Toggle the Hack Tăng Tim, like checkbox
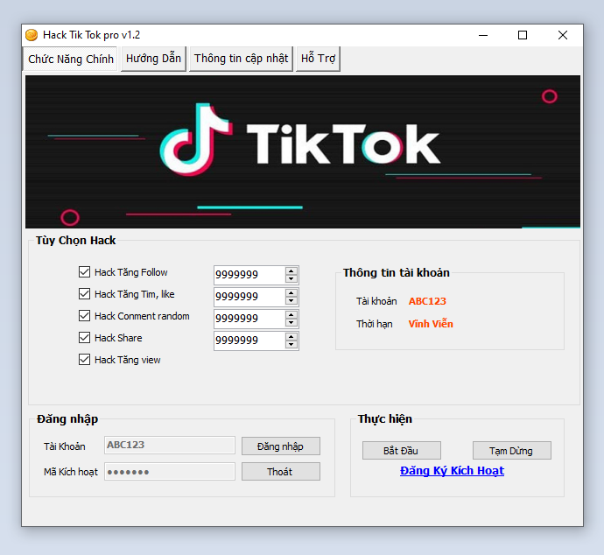 coord(85,294)
